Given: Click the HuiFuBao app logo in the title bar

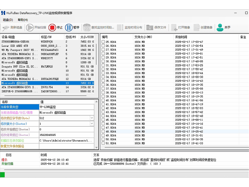Looking at the screenshot, I should point(3,13).
